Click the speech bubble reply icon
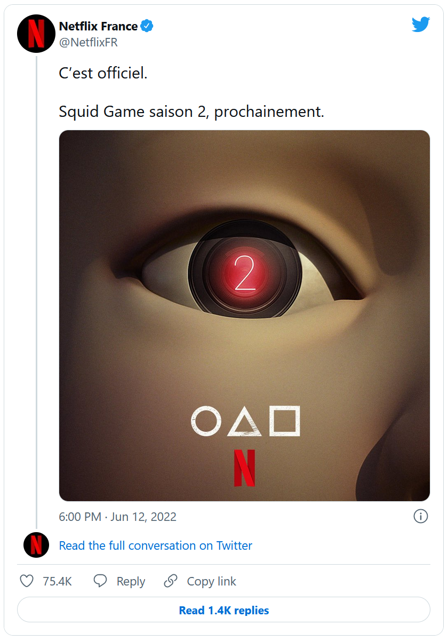 pyautogui.click(x=100, y=581)
